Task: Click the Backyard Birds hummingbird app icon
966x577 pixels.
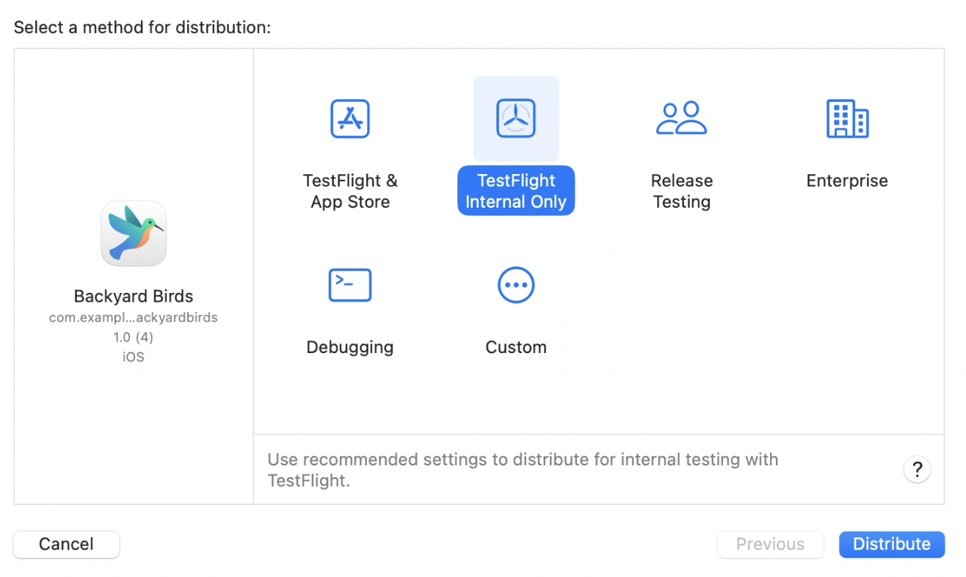Action: point(134,233)
